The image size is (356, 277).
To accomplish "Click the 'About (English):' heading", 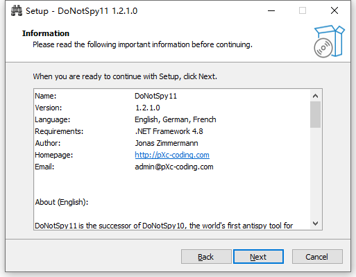I will coord(62,202).
